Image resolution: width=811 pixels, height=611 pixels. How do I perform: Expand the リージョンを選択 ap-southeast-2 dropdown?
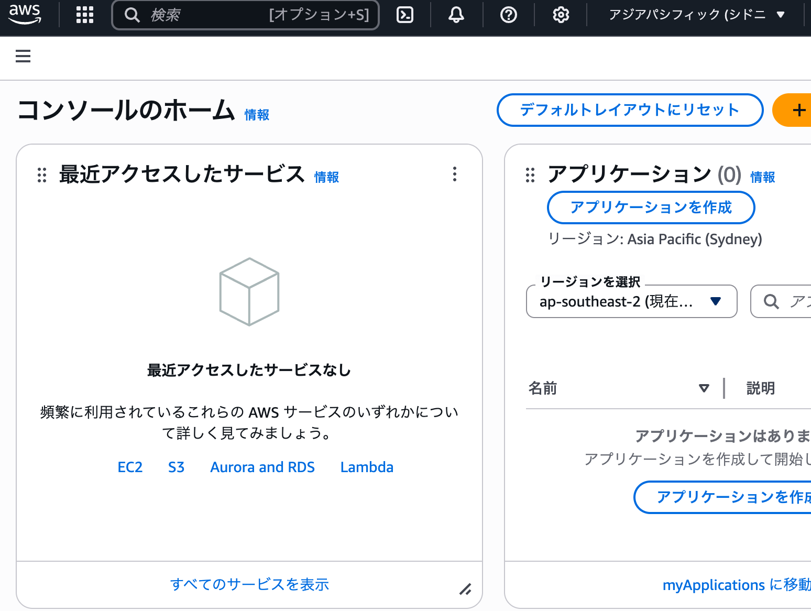click(x=632, y=301)
